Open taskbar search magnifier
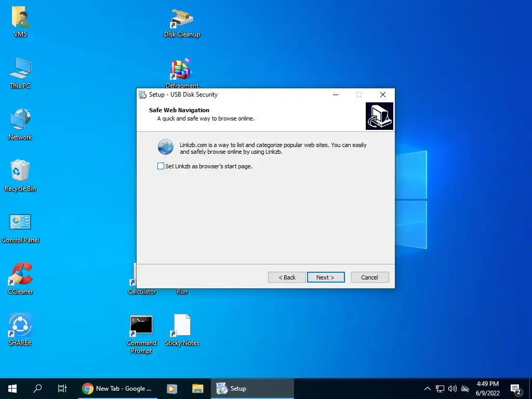 tap(37, 389)
